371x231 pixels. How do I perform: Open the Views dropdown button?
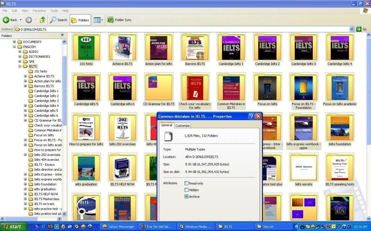pyautogui.click(x=98, y=20)
